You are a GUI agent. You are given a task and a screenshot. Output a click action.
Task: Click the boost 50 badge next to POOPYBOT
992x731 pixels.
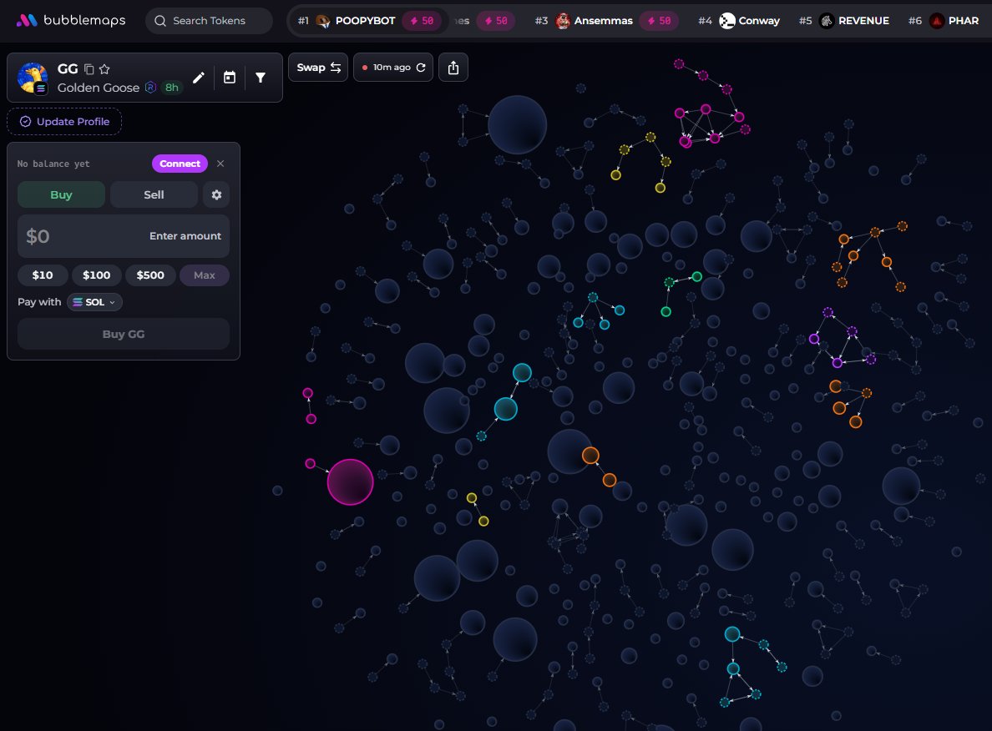click(422, 21)
